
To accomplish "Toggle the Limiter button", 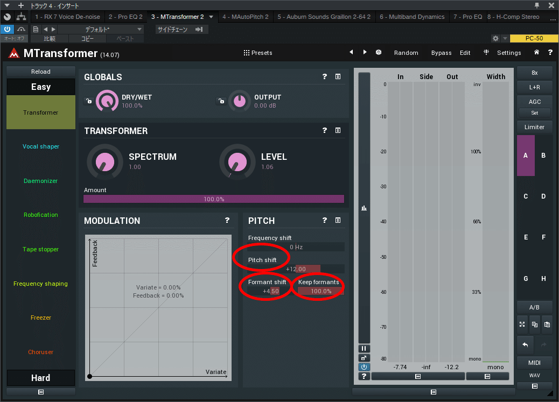I will 534,127.
